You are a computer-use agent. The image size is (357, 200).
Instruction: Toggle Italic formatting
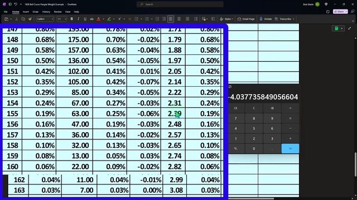[x=78, y=19]
